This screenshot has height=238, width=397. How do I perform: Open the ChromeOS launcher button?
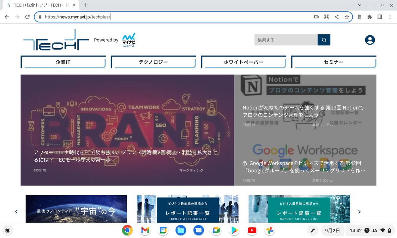coord(8,230)
